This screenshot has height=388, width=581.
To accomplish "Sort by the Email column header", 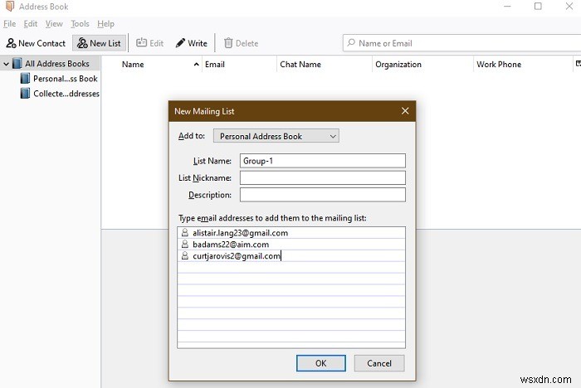I will [x=239, y=65].
